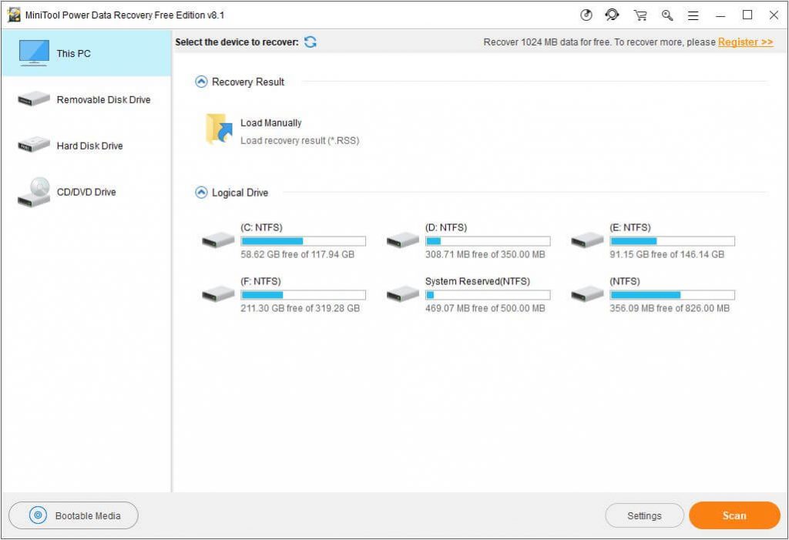
Task: Select the D: NTFS drive icon
Action: 402,240
